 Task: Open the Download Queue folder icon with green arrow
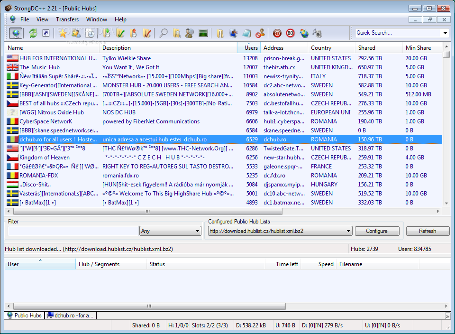107,33
